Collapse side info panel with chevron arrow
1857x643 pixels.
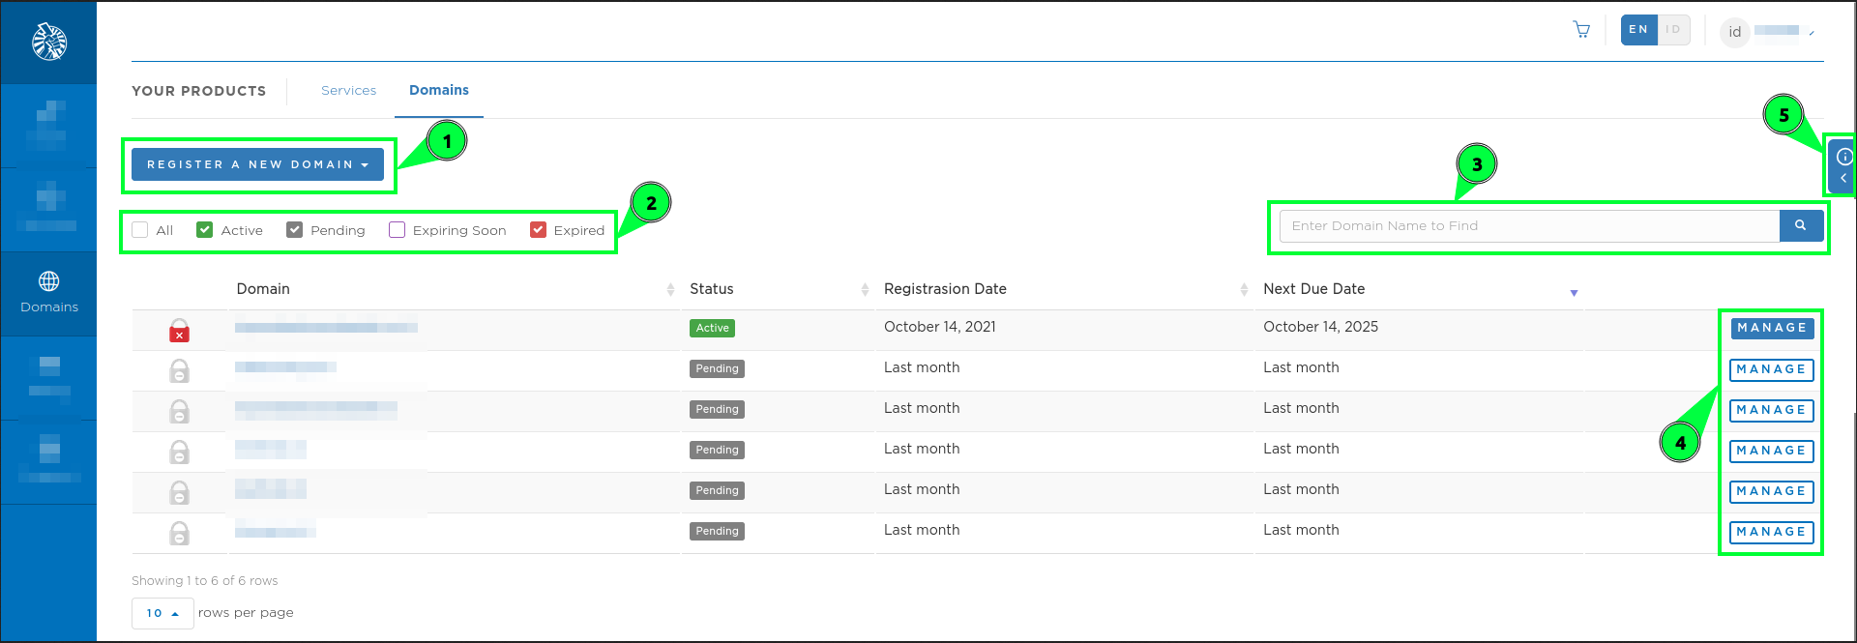[1843, 178]
